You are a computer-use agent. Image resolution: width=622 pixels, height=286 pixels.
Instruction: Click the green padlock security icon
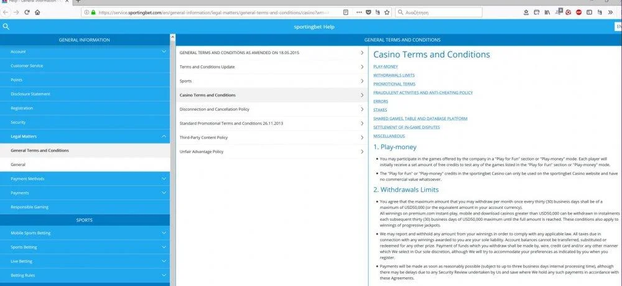(x=93, y=12)
